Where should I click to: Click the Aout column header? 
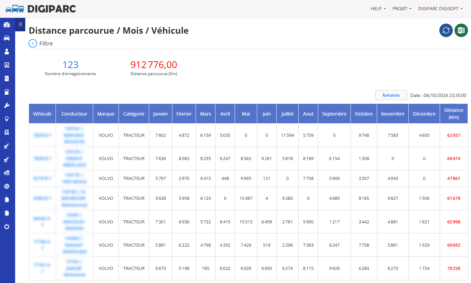308,114
